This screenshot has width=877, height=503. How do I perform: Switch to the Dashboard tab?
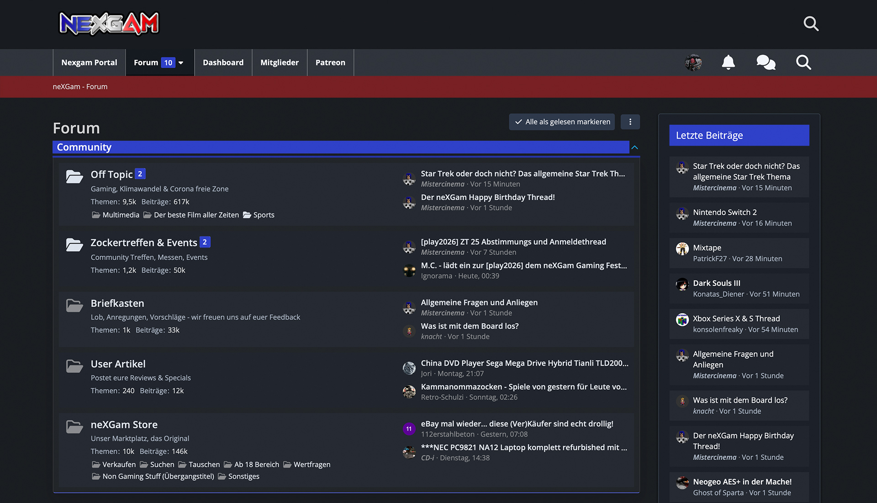pyautogui.click(x=223, y=63)
